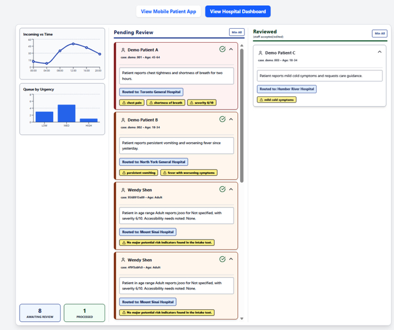Click person icon beside Demo Patient B
This screenshot has width=394, height=330.
(123, 120)
